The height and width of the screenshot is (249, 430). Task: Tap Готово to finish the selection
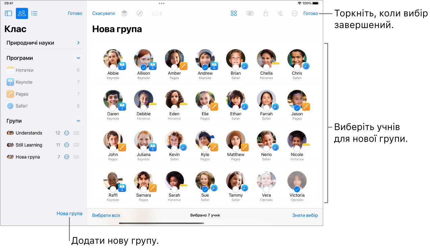(x=310, y=14)
